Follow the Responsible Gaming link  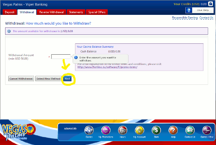click(185, 18)
